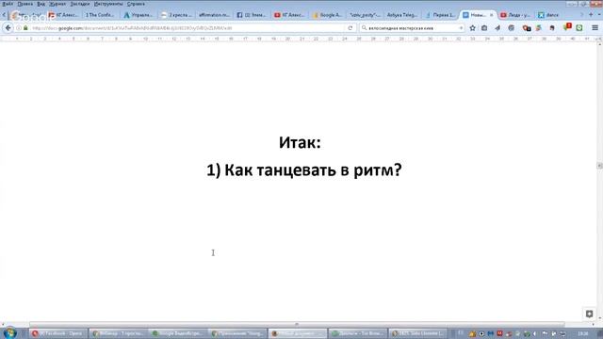Click the Explore button at bottom right
Viewport: 603px width, 339px height.
coord(589,314)
